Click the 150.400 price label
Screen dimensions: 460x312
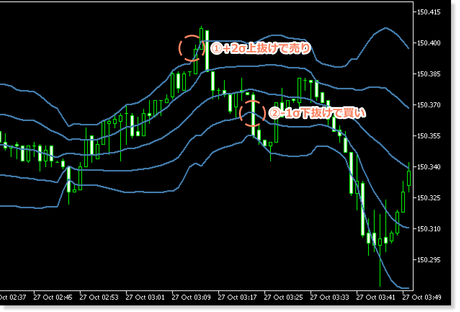tap(429, 43)
